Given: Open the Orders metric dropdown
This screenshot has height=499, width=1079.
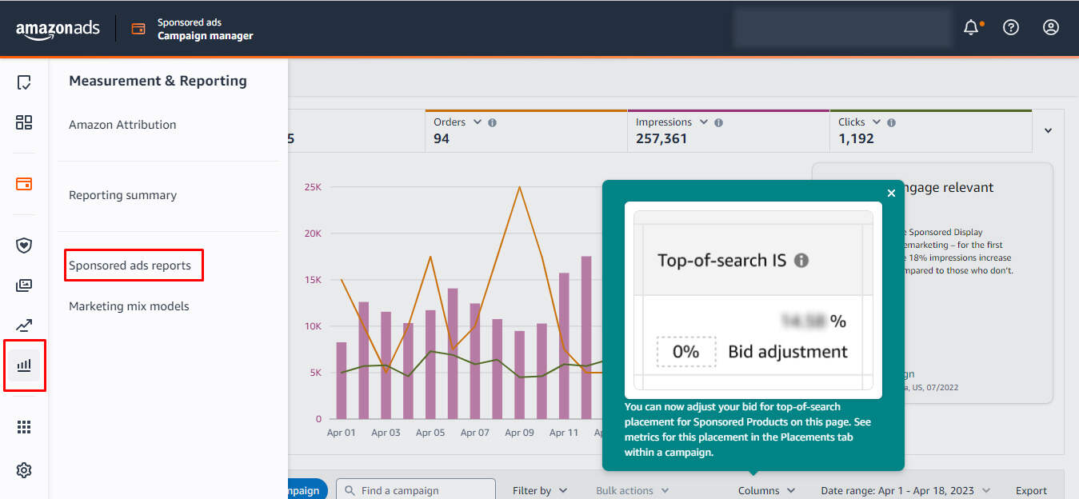Looking at the screenshot, I should pyautogui.click(x=477, y=122).
